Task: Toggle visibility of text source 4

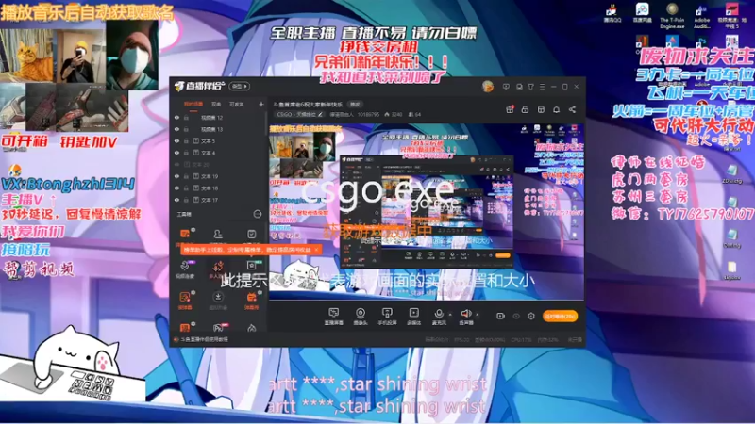Action: tap(176, 153)
